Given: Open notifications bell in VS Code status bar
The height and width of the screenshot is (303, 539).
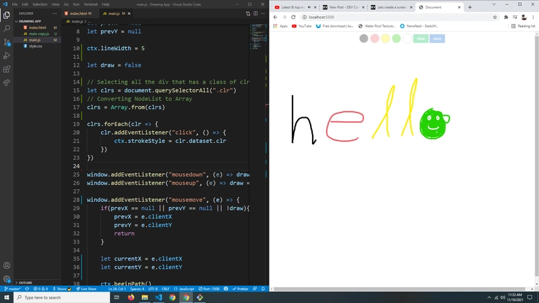Looking at the screenshot, I should (263, 289).
